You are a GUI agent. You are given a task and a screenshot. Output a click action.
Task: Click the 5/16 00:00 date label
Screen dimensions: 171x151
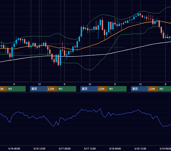(14, 148)
